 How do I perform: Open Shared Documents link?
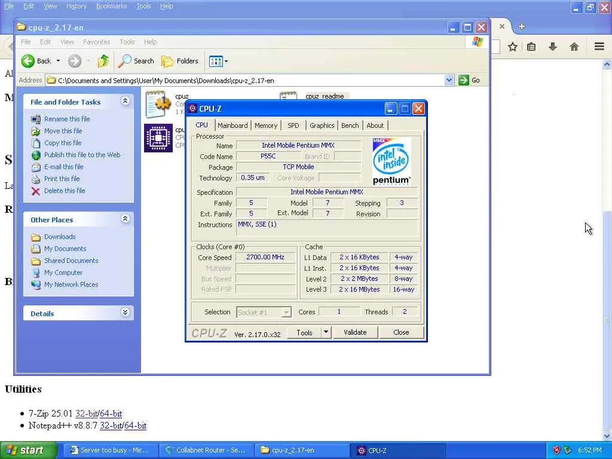click(71, 261)
